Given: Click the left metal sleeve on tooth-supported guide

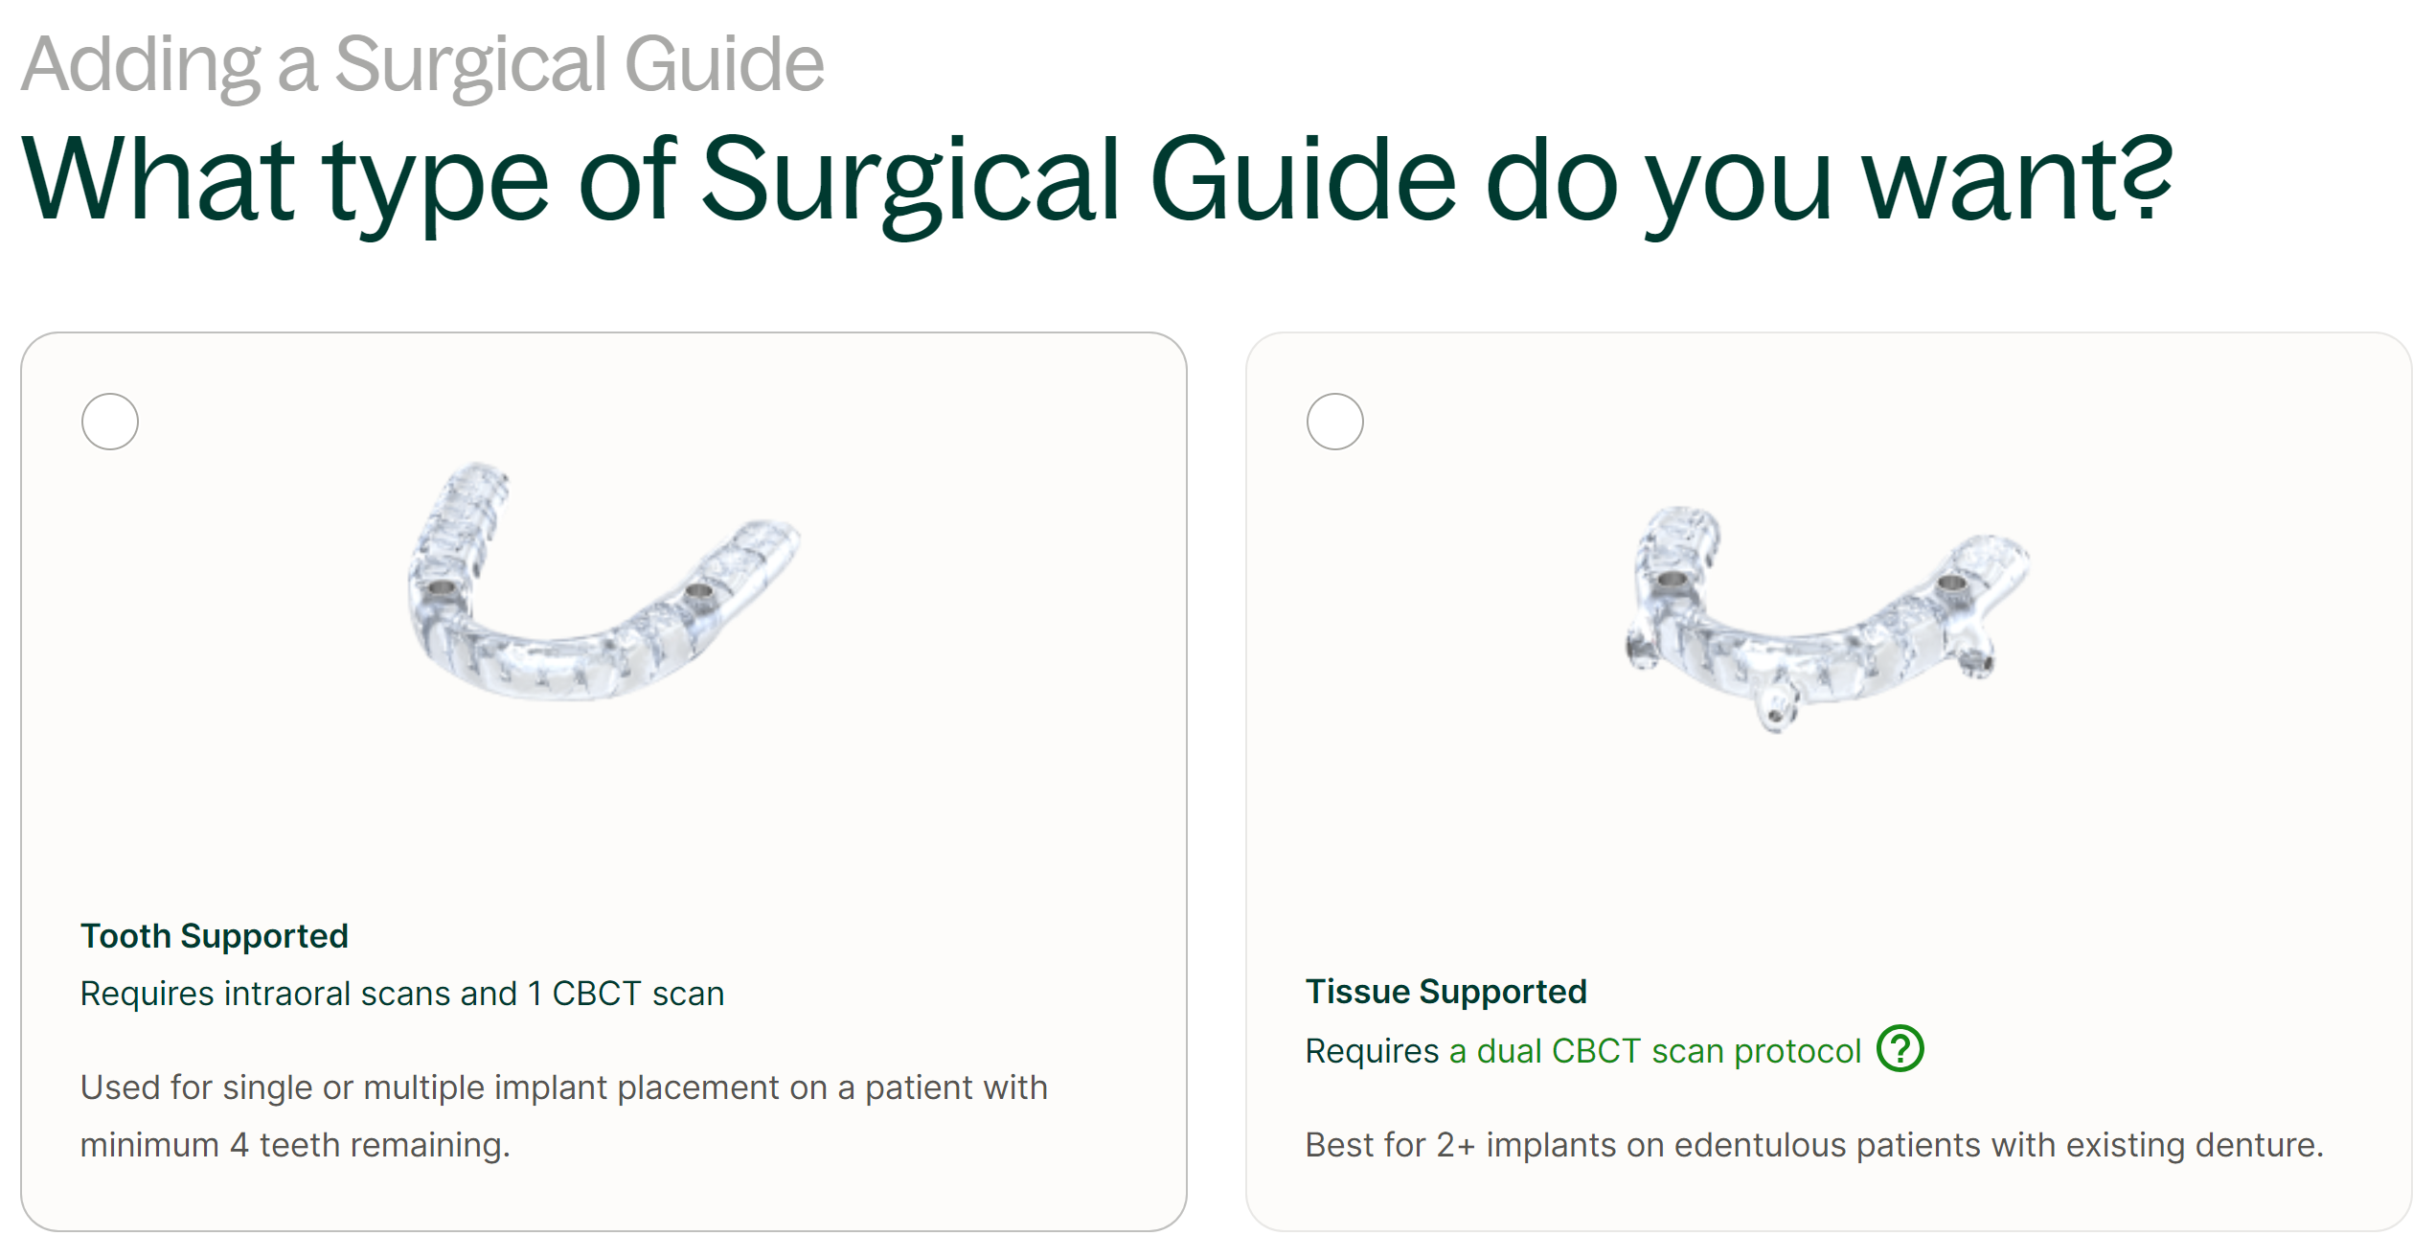Looking at the screenshot, I should click(x=441, y=587).
